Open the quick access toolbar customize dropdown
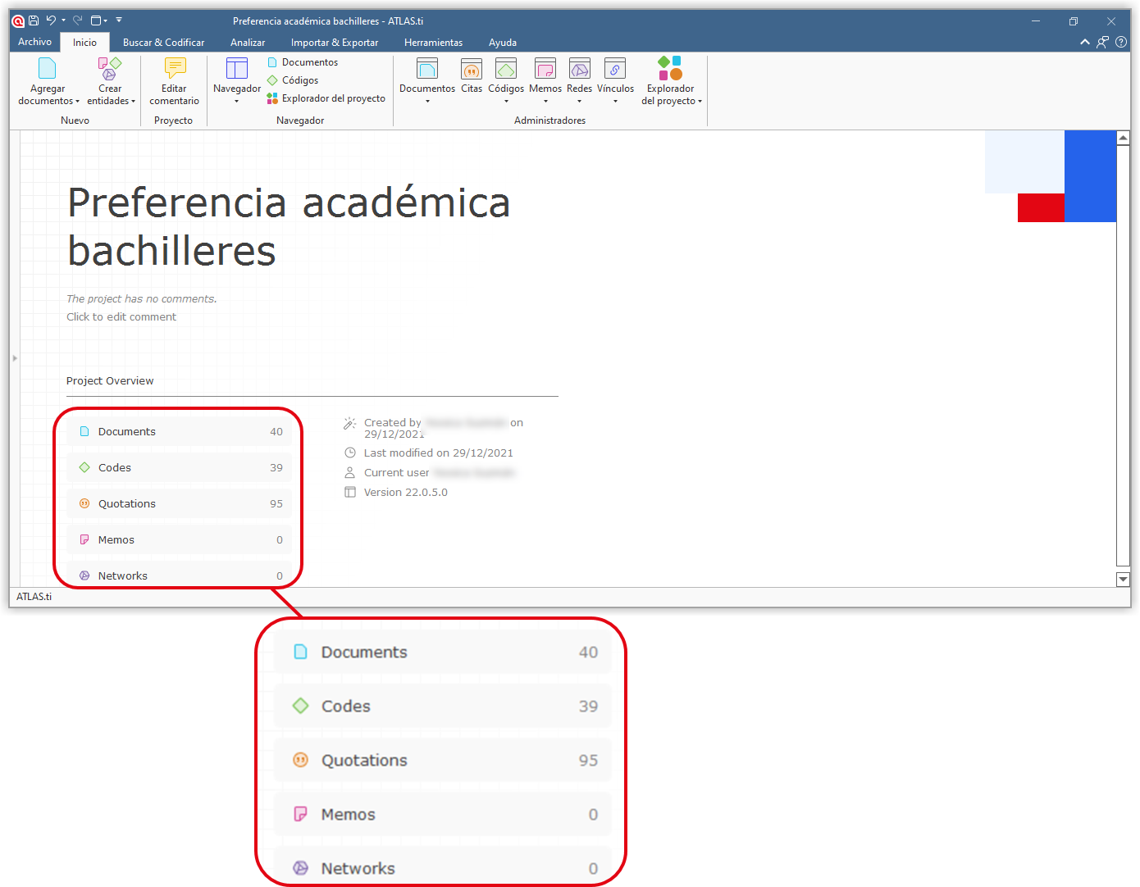This screenshot has height=887, width=1140. (x=119, y=20)
